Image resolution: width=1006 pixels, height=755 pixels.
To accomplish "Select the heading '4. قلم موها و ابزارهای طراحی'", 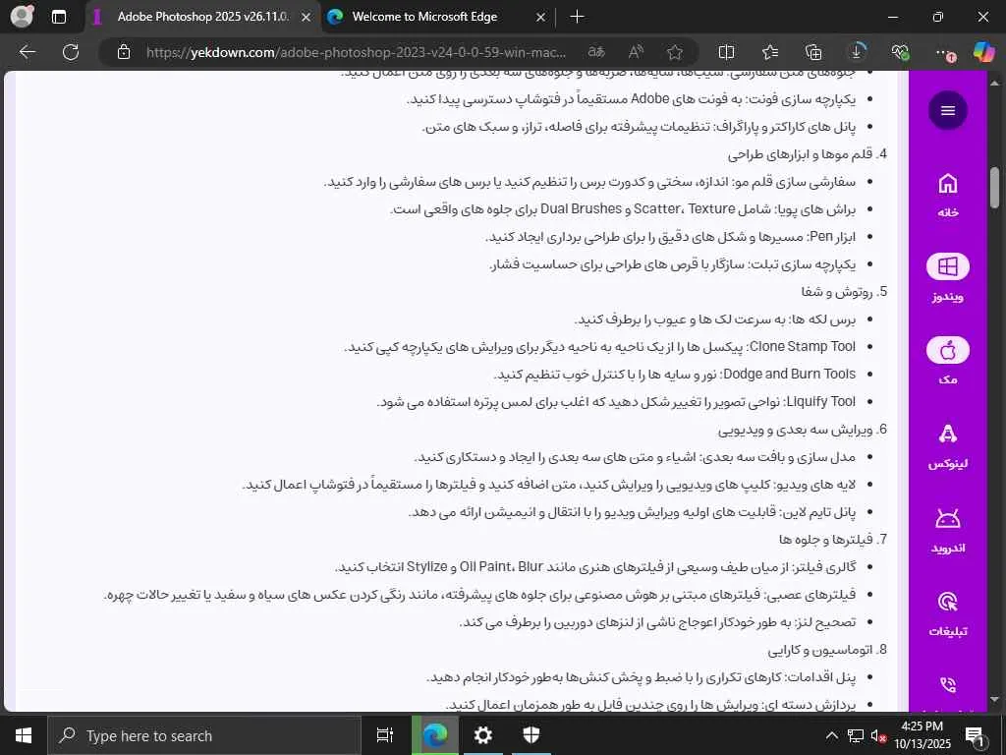I will (808, 154).
